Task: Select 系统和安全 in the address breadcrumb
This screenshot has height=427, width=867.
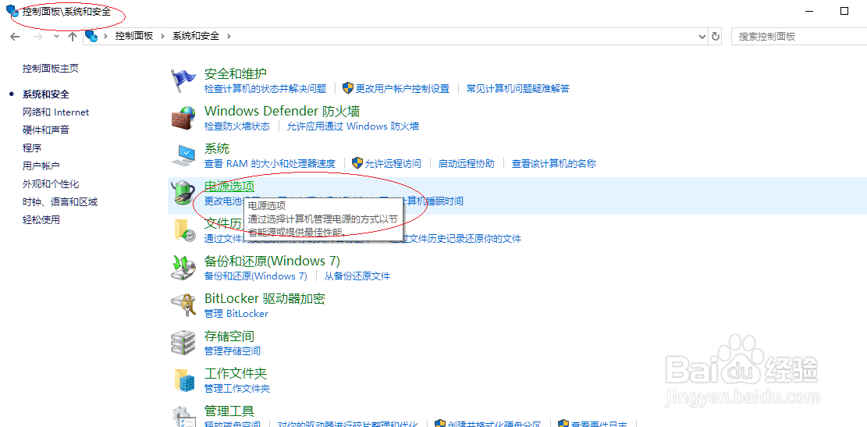Action: (x=196, y=36)
